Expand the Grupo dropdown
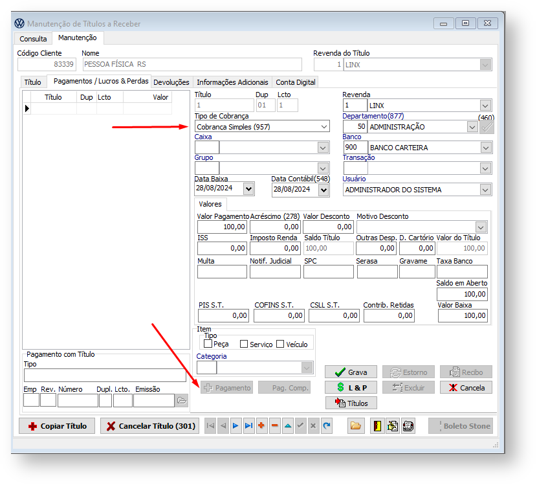 [323, 168]
